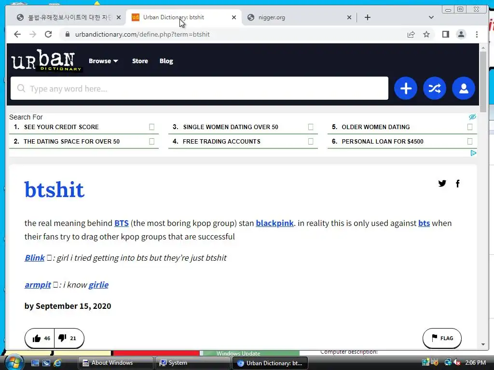Click the muted volume tray icon
494x370 pixels.
(457, 362)
